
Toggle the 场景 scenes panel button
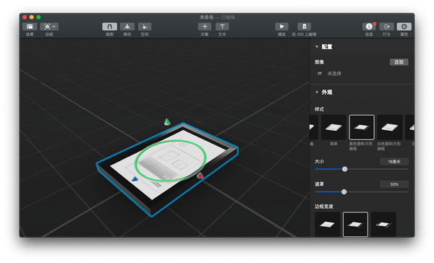(x=30, y=27)
